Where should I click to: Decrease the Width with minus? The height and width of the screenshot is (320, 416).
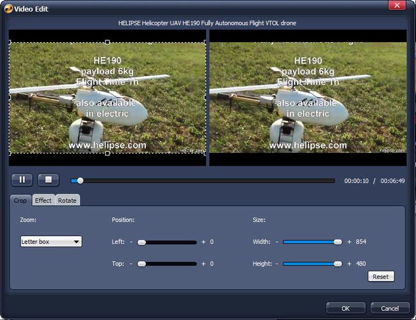[x=277, y=242]
